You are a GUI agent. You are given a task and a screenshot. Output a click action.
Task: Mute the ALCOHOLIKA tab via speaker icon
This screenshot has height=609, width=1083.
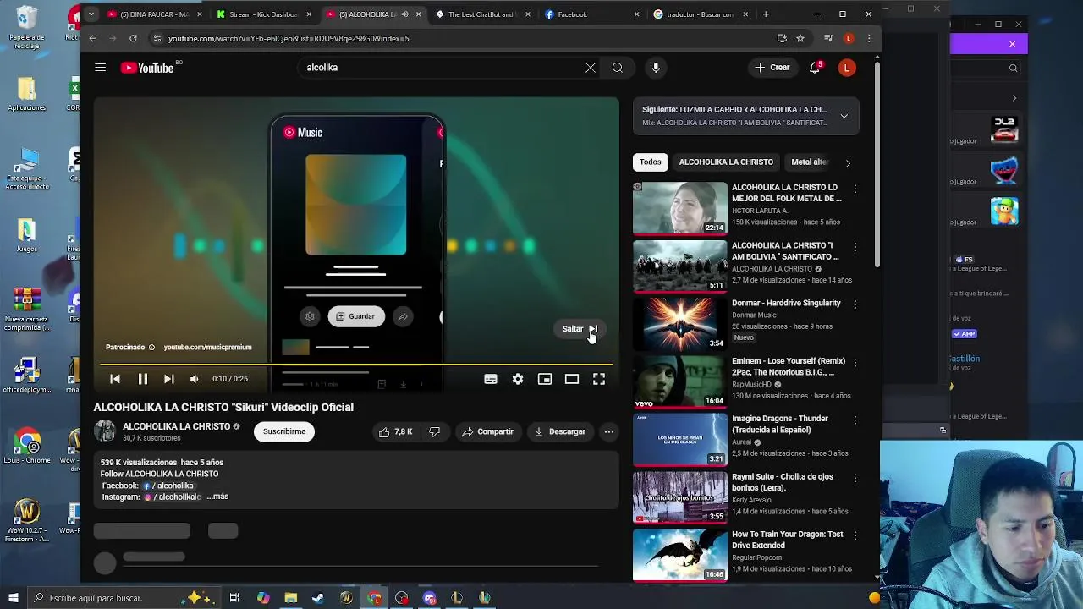click(404, 14)
